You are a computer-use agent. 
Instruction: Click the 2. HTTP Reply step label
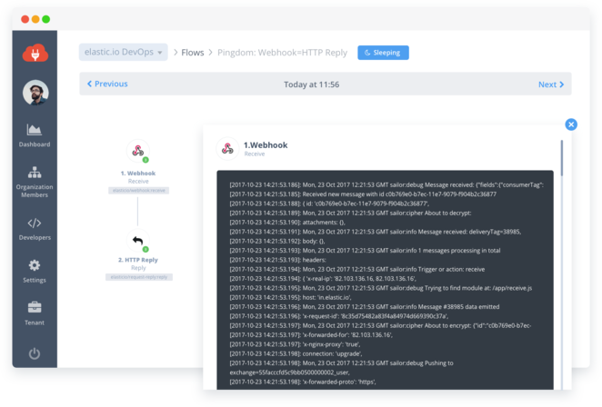tap(138, 260)
